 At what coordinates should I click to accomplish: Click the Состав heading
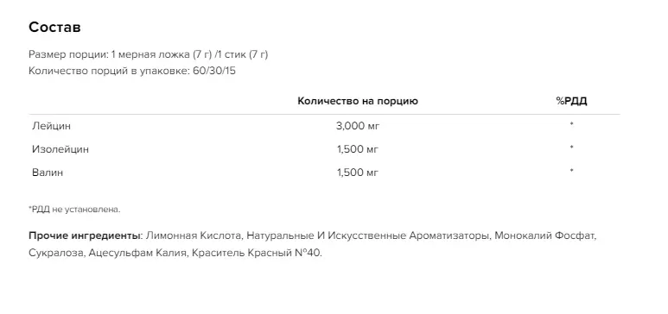54,28
